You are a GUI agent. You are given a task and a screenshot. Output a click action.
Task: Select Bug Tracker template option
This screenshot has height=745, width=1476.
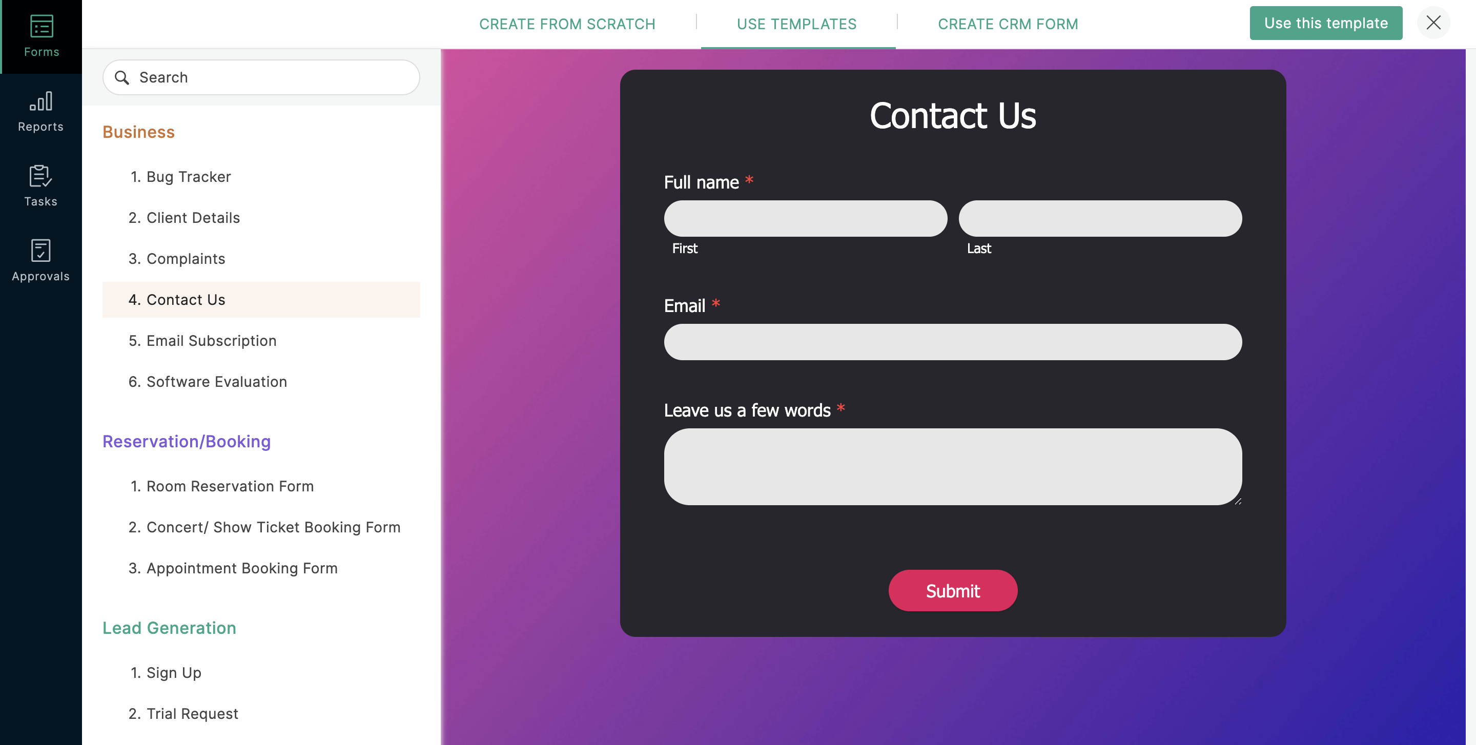pyautogui.click(x=188, y=176)
